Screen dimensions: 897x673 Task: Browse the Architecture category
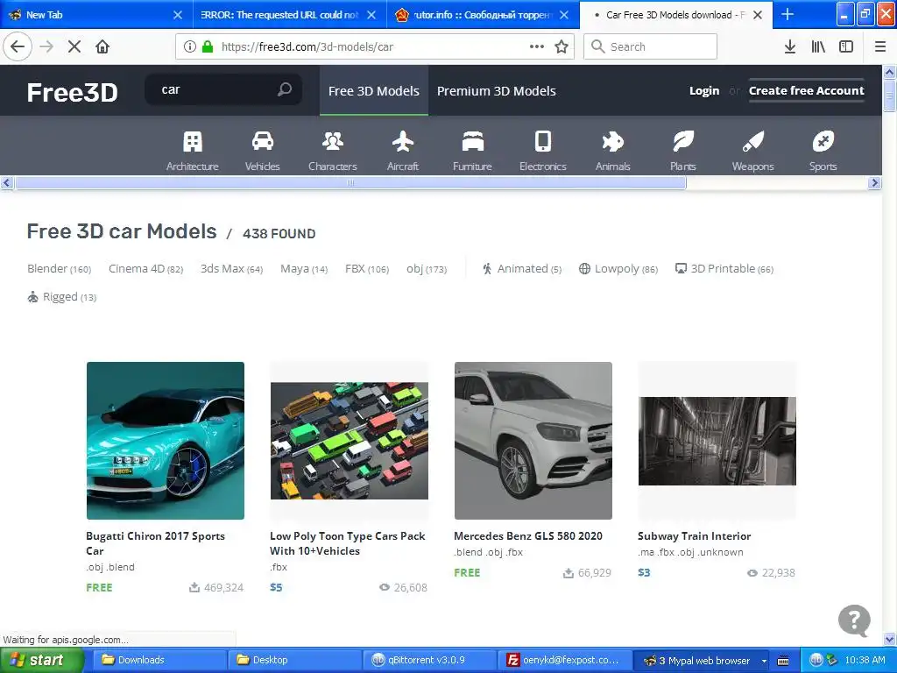[x=192, y=151]
